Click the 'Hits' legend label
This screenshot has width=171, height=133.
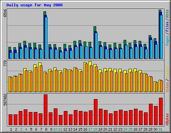click(167, 14)
